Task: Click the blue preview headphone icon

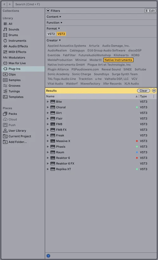Action: [48, 256]
